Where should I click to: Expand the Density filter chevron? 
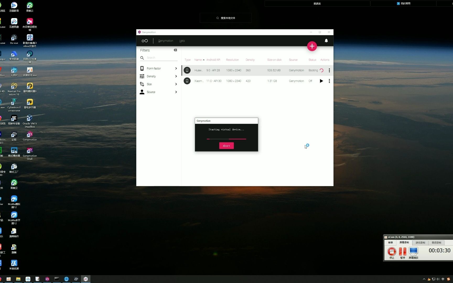(x=176, y=76)
